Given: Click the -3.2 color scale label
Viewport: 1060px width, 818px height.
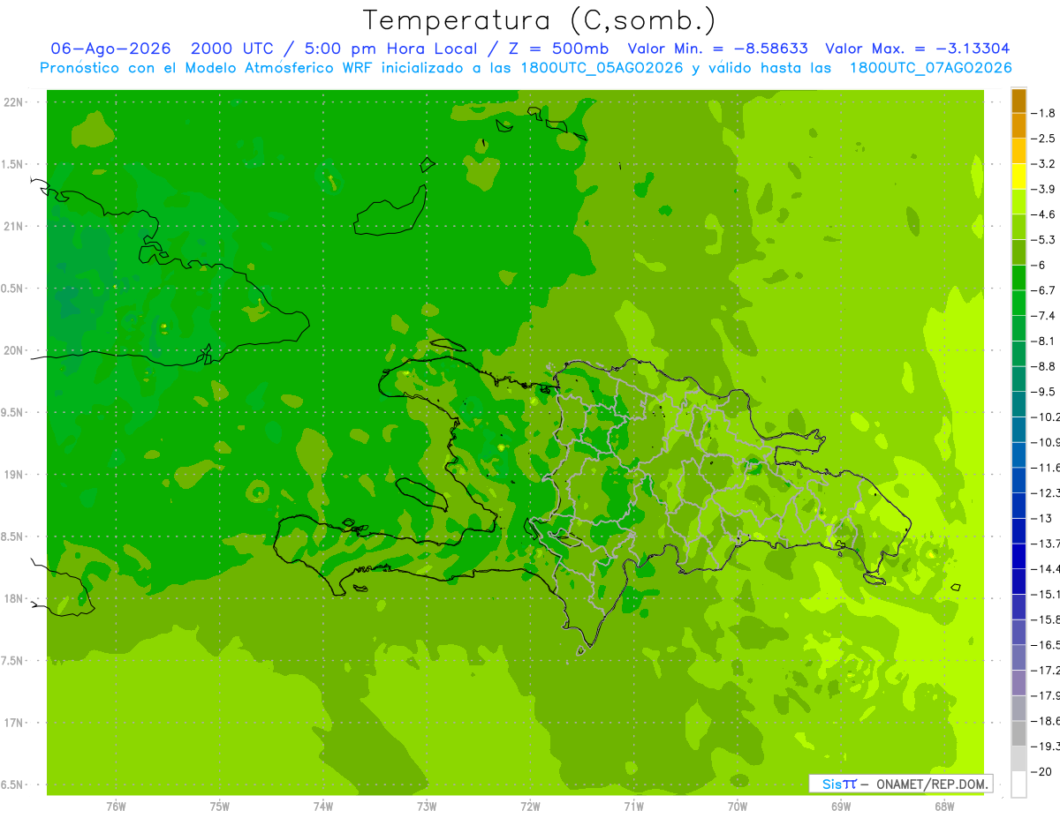Looking at the screenshot, I should 1043,164.
